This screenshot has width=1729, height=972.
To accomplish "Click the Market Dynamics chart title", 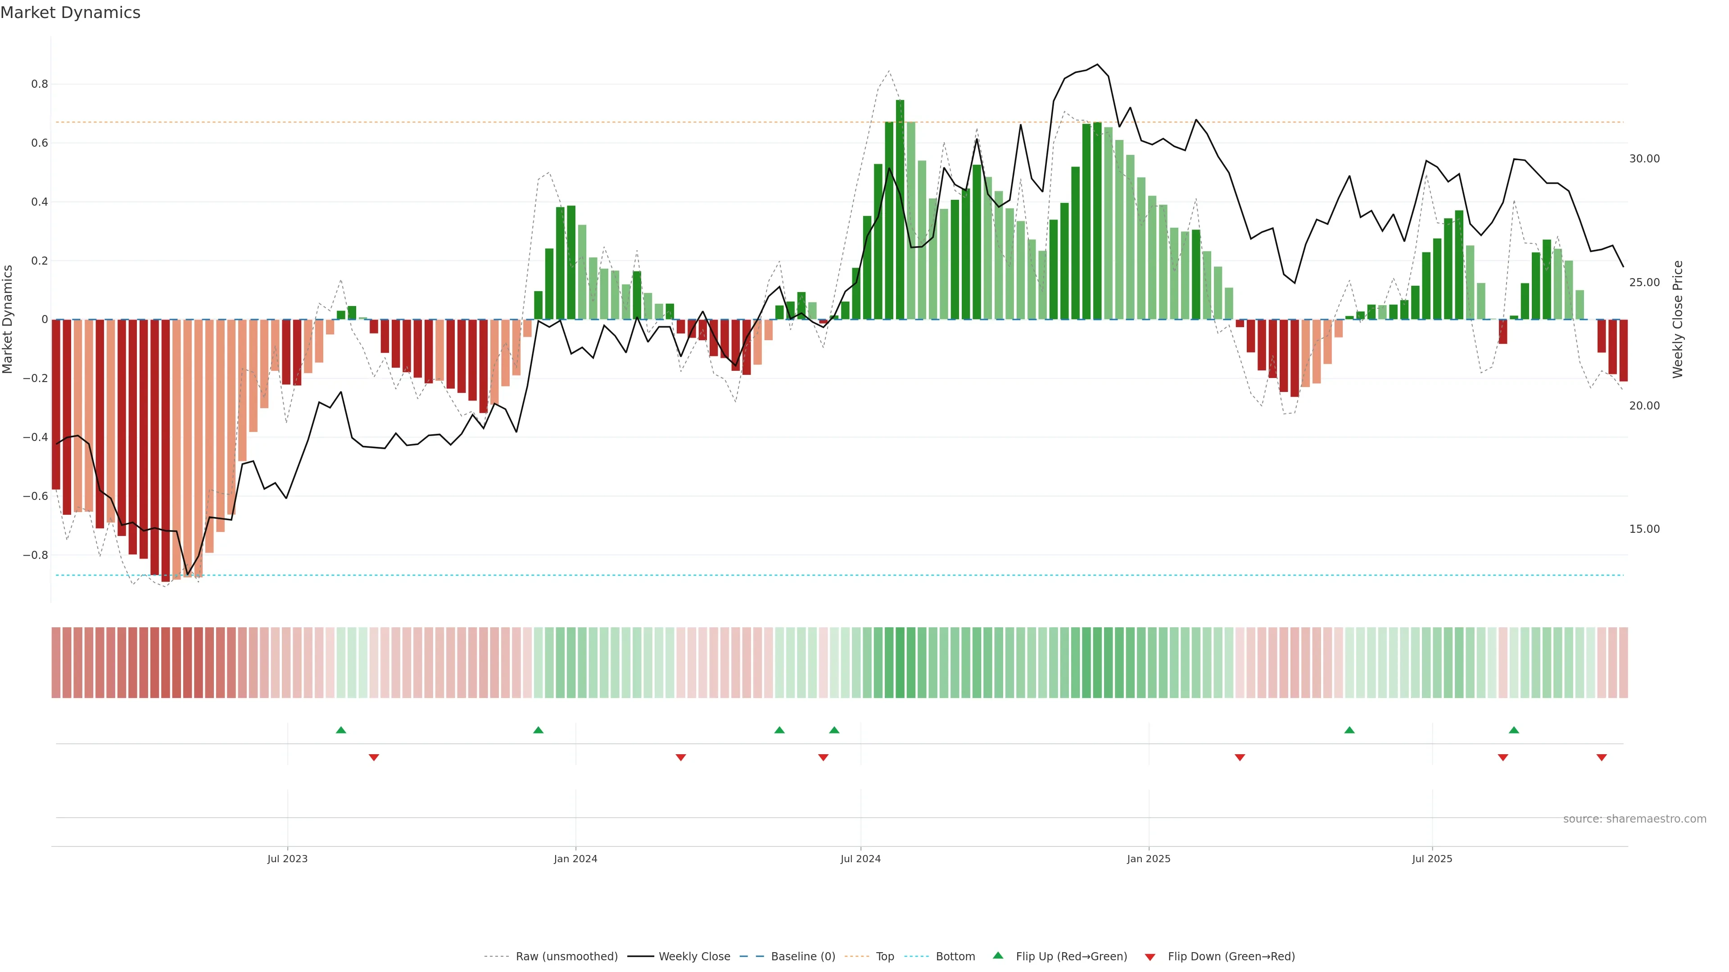I will (x=71, y=13).
